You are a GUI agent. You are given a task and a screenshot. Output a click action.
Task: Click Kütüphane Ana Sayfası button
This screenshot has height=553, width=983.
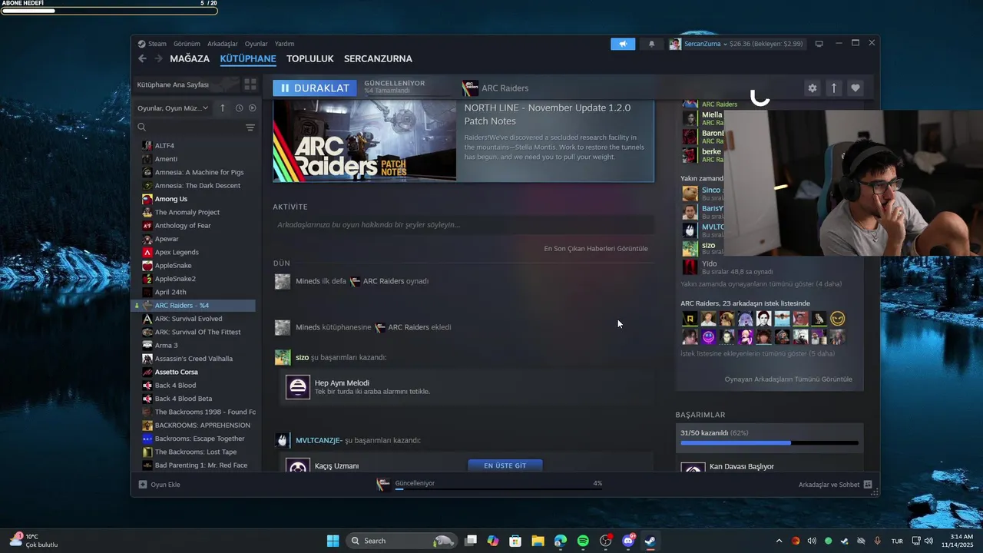coord(185,84)
